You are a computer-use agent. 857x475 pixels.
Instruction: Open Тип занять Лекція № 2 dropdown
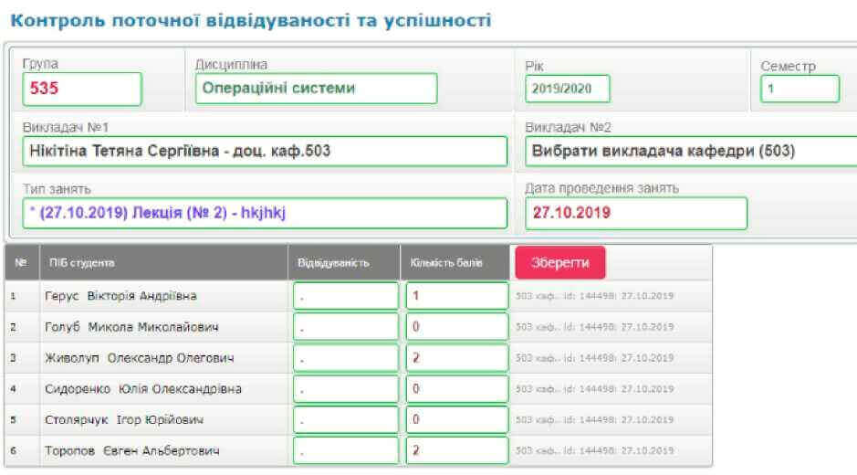(265, 213)
